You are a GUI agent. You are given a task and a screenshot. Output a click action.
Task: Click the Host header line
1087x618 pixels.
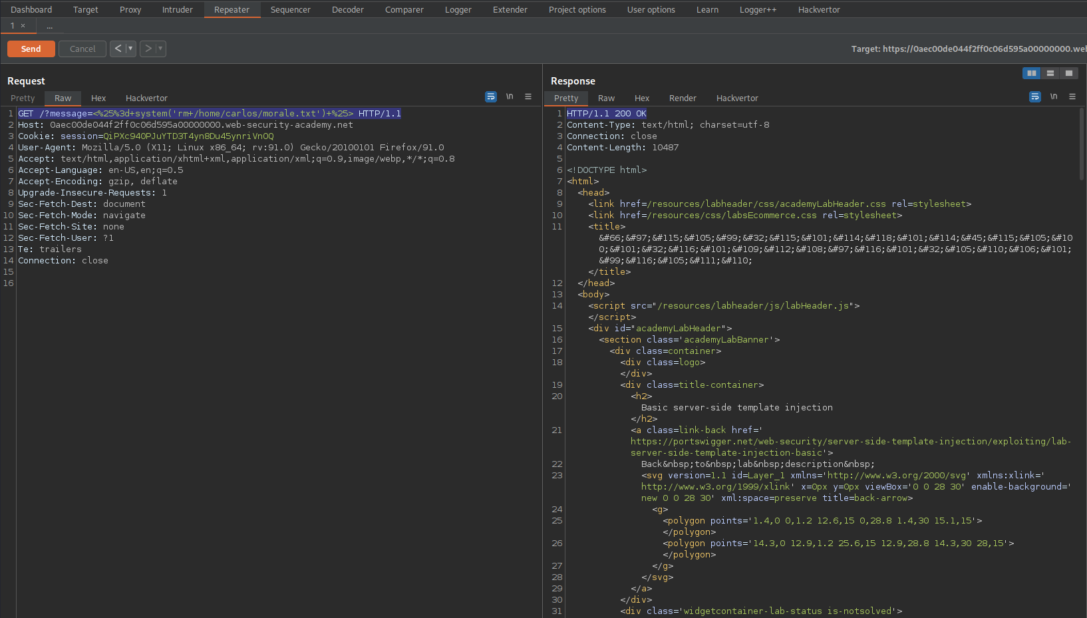(x=186, y=124)
